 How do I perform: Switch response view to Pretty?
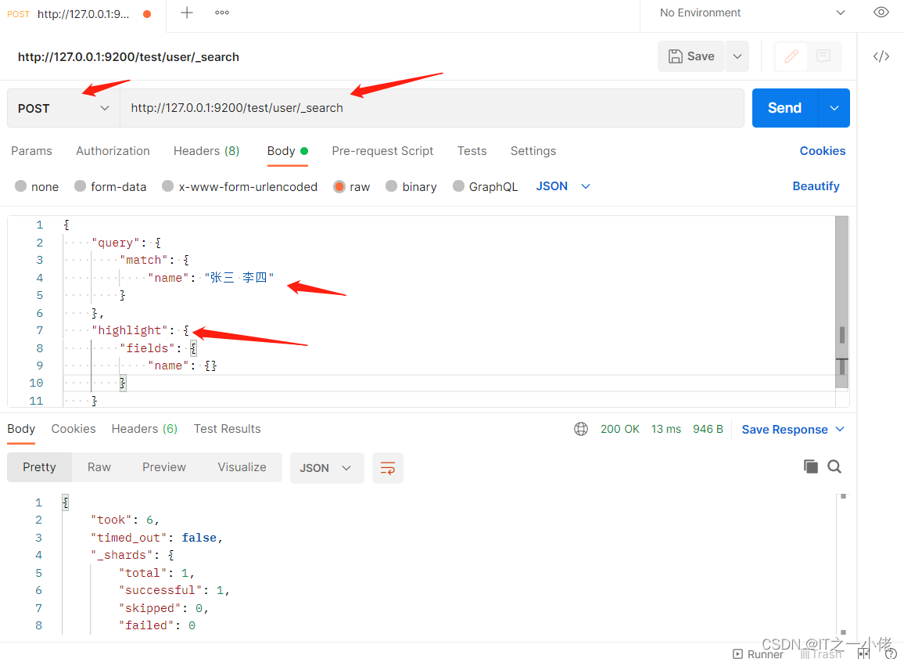click(x=39, y=466)
